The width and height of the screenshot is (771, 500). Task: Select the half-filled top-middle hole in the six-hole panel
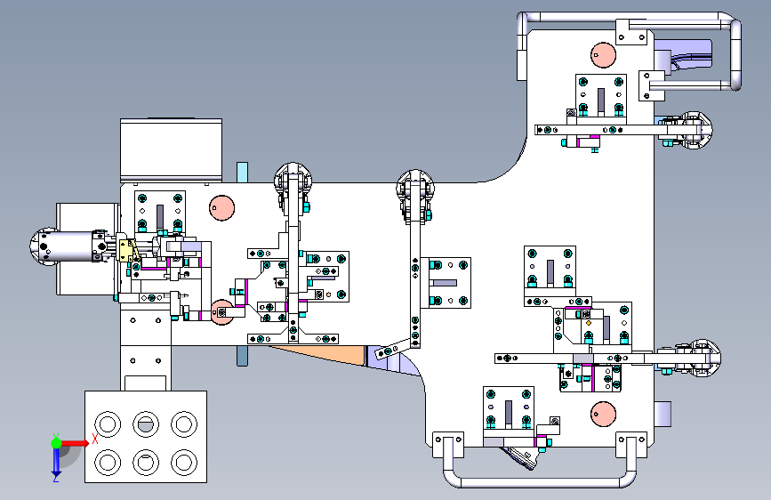pyautogui.click(x=146, y=423)
